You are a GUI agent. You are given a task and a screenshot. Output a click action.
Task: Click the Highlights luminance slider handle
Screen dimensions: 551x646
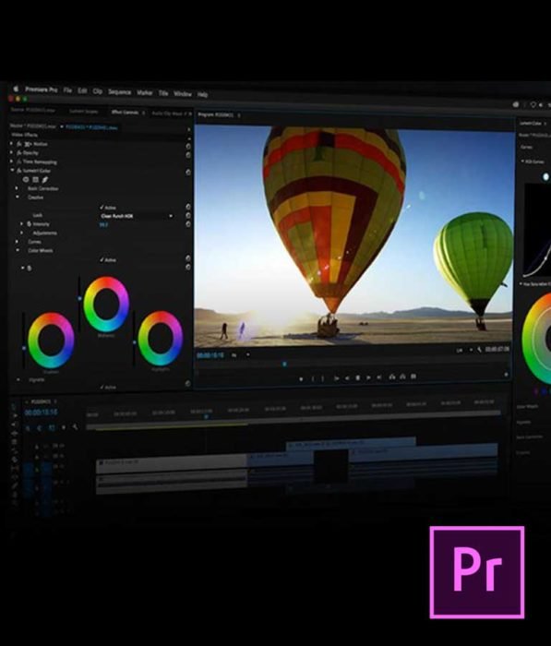(x=135, y=342)
